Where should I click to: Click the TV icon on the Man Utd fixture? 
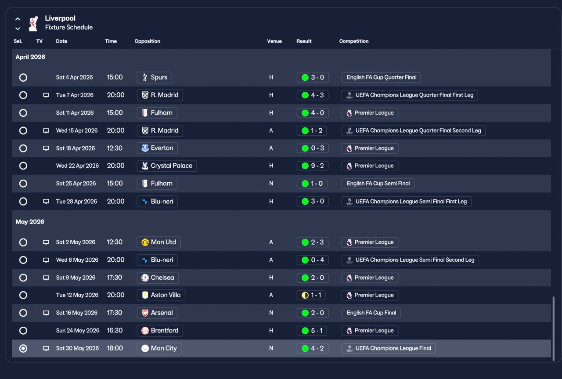click(46, 242)
